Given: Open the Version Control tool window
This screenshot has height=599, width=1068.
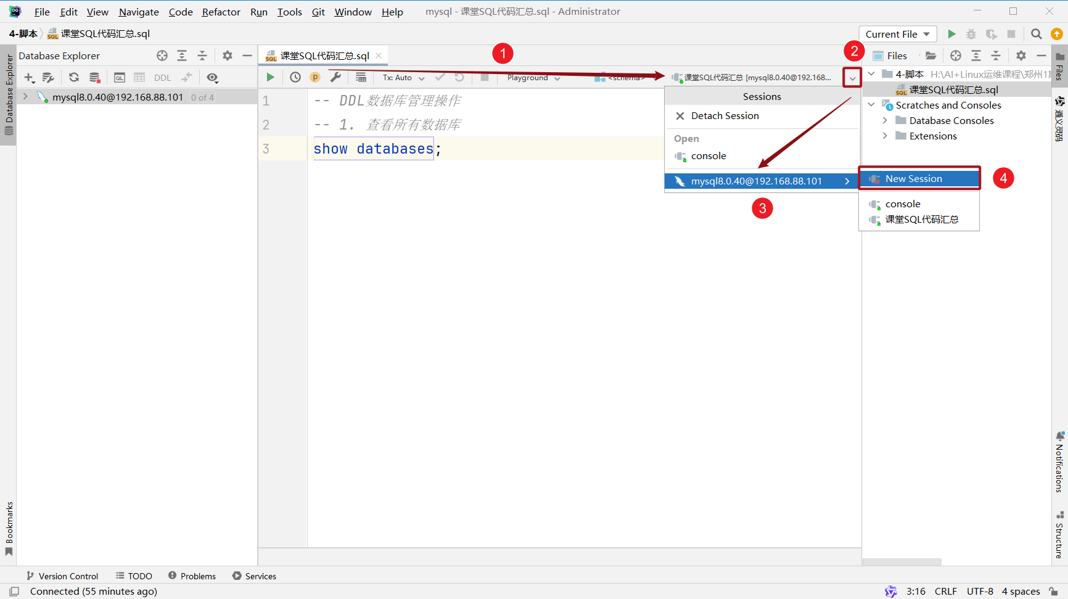Looking at the screenshot, I should coord(62,576).
